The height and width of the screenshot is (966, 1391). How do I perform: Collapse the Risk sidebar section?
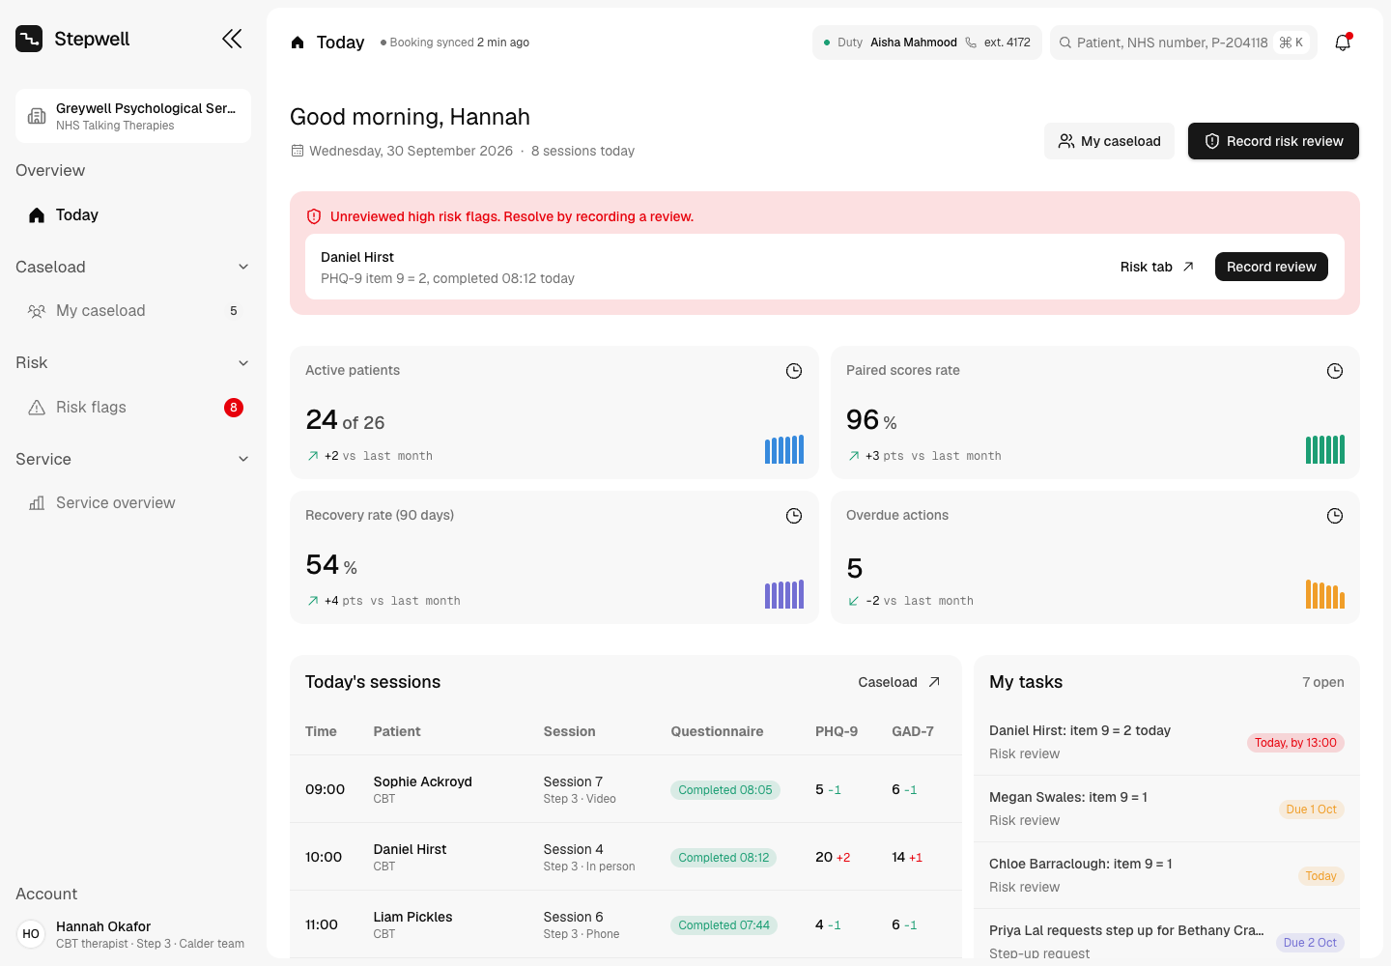click(243, 363)
